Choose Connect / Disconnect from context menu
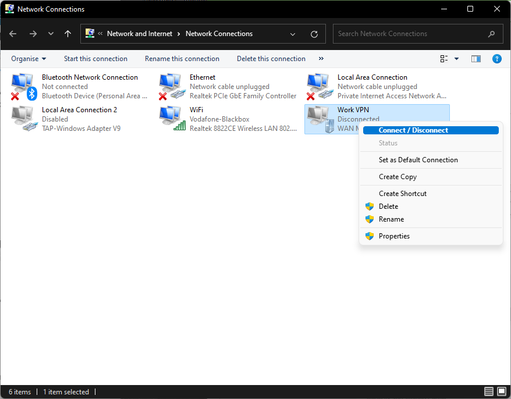511x399 pixels. (x=413, y=130)
